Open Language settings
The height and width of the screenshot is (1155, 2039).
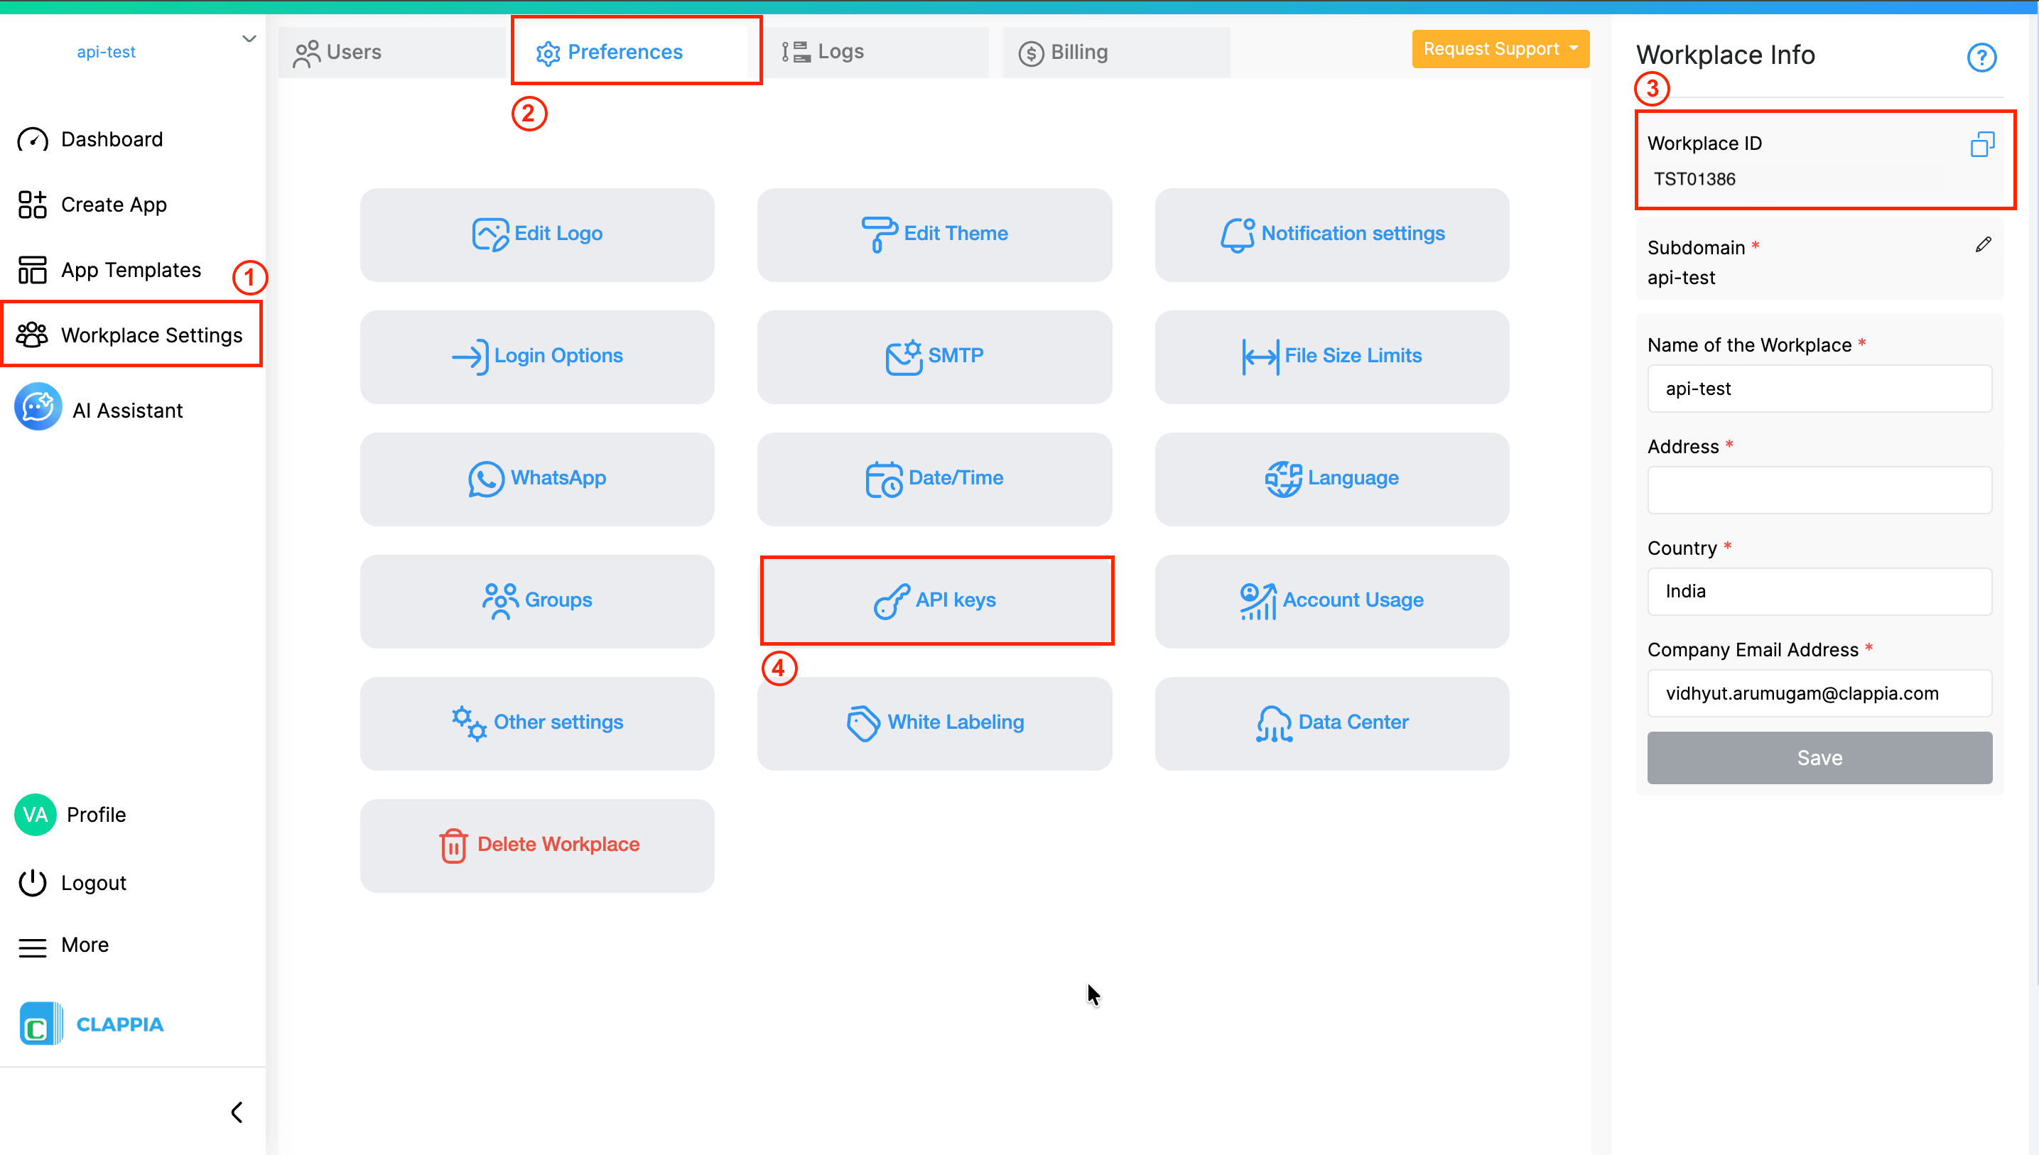pyautogui.click(x=1331, y=478)
